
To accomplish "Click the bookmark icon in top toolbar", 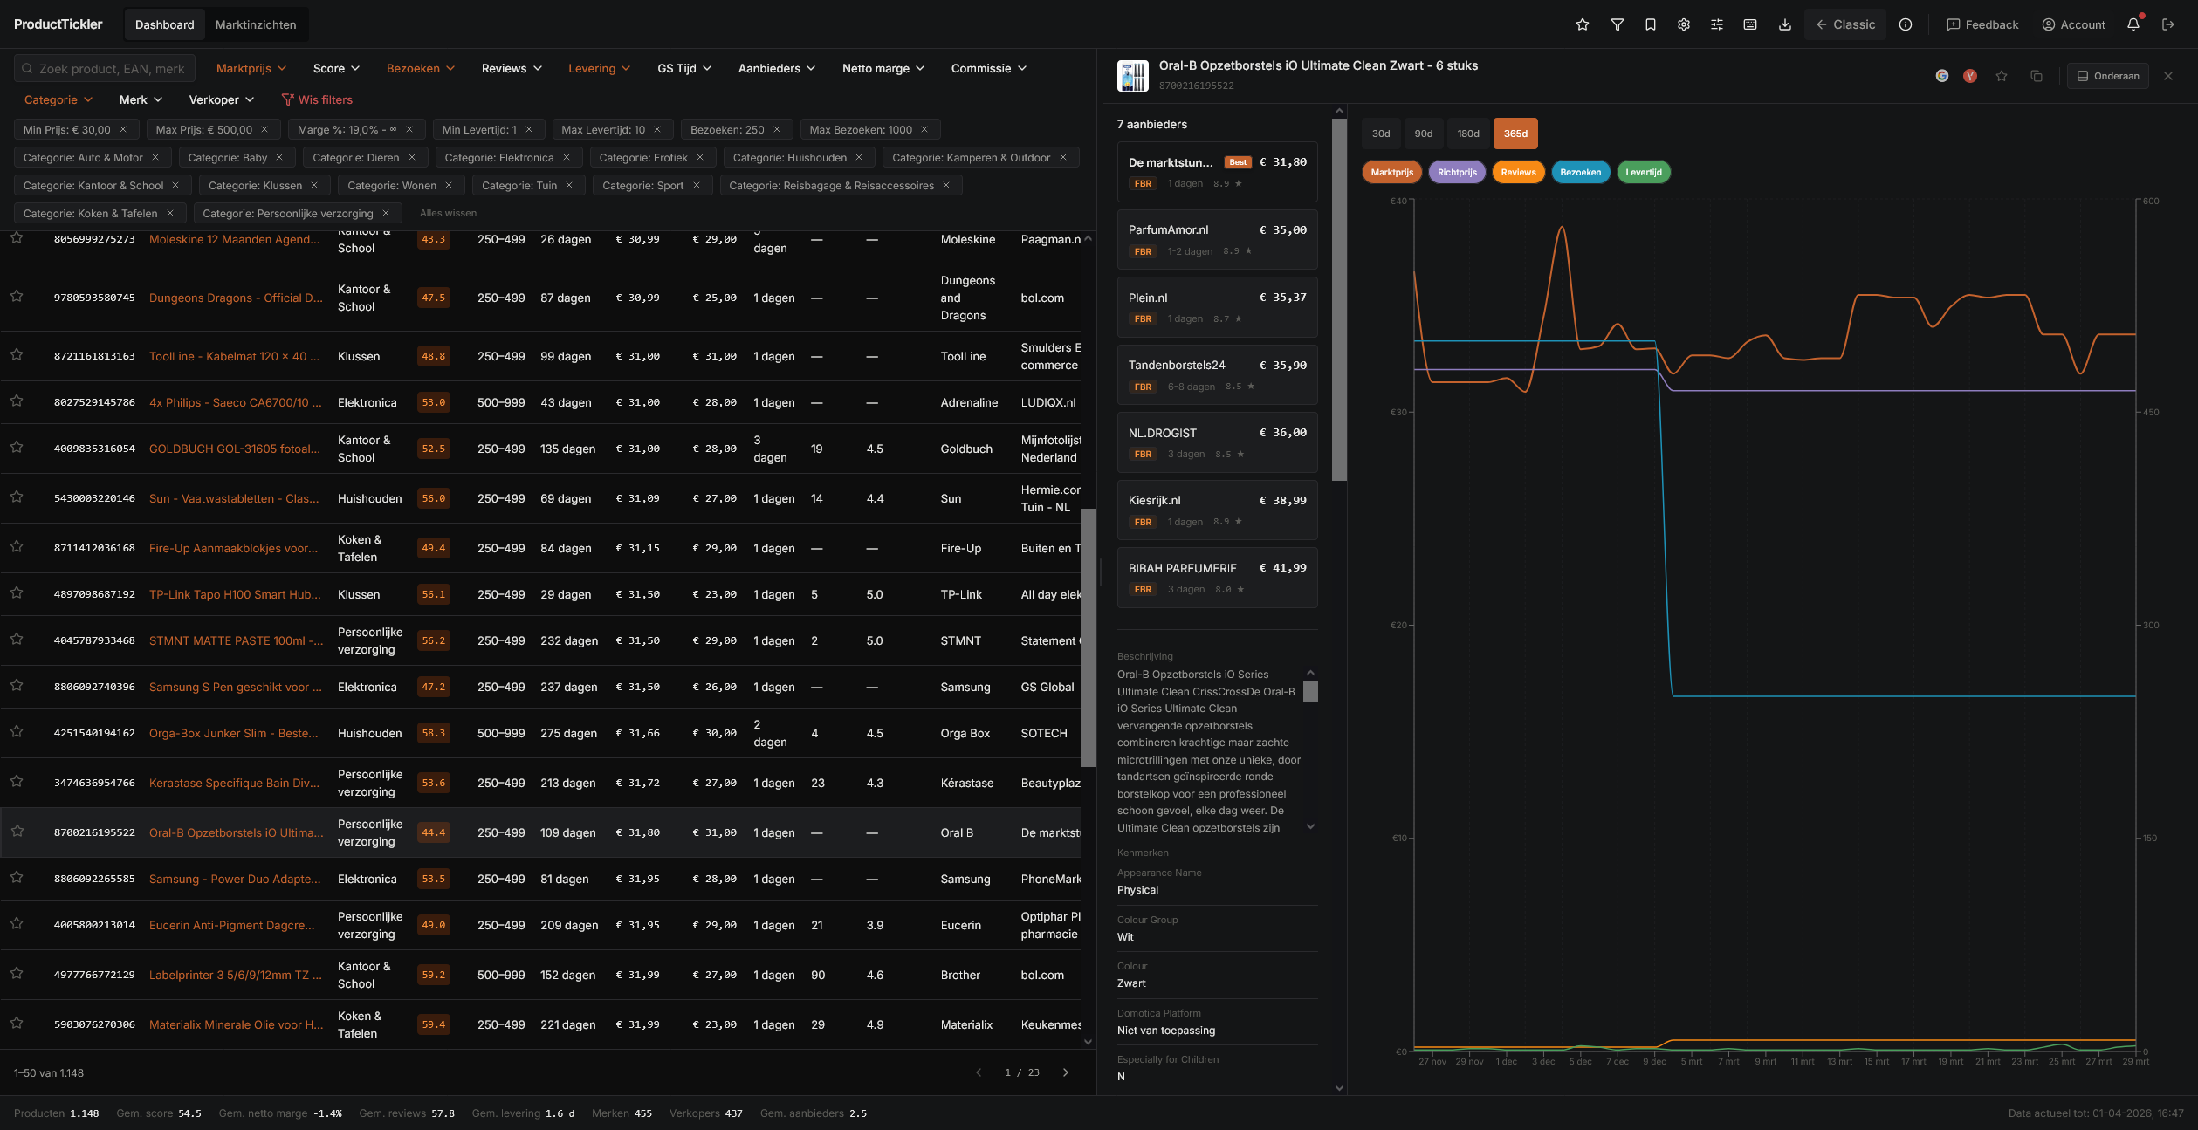I will pyautogui.click(x=1651, y=24).
